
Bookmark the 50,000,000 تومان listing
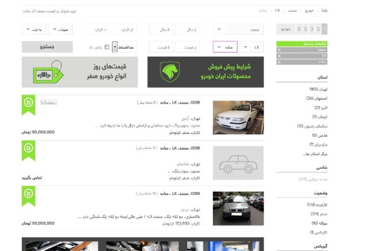coord(29,196)
